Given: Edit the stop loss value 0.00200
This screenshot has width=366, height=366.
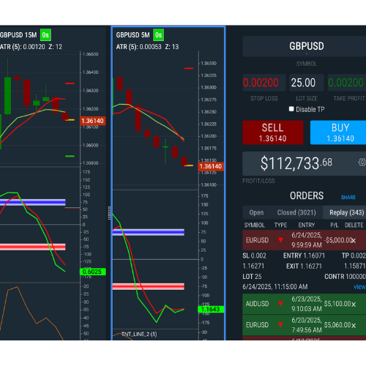Looking at the screenshot, I should pyautogui.click(x=264, y=83).
